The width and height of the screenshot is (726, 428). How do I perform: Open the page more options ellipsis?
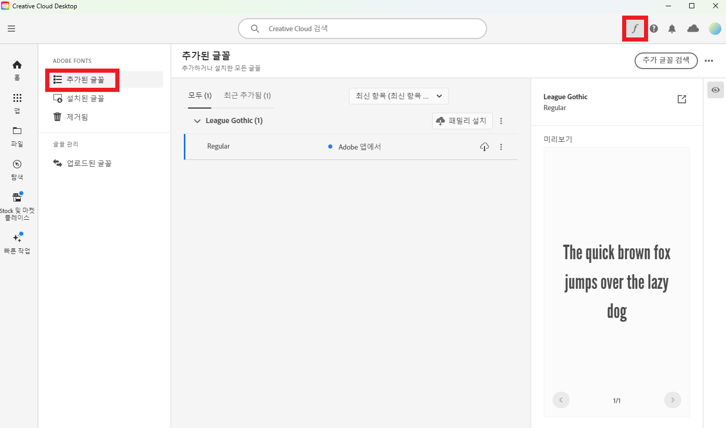coord(709,61)
